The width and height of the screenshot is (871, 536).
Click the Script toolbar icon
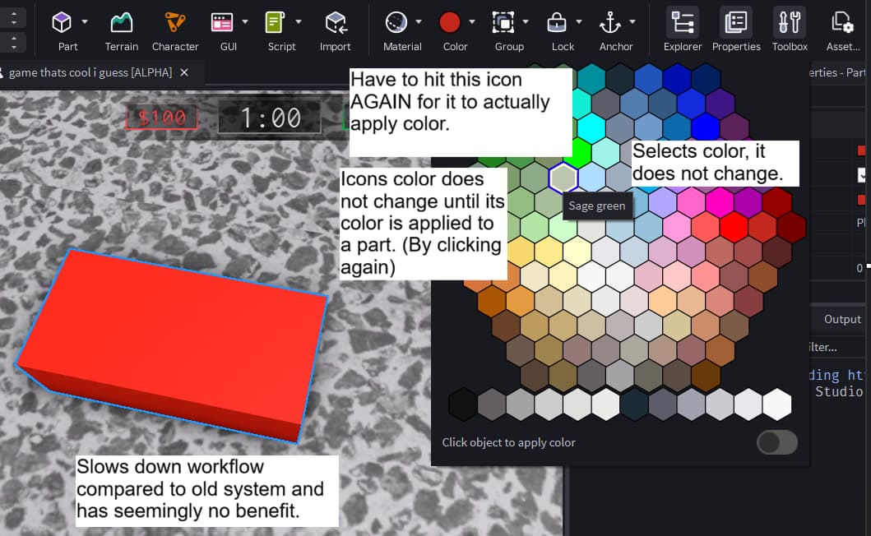point(276,23)
